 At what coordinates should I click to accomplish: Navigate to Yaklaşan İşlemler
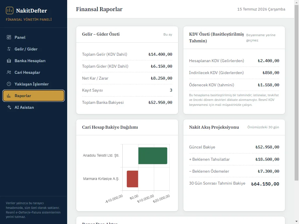(x=34, y=84)
